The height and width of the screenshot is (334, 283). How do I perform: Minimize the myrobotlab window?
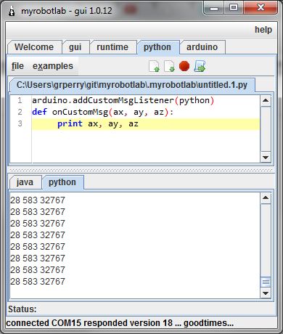coord(214,8)
